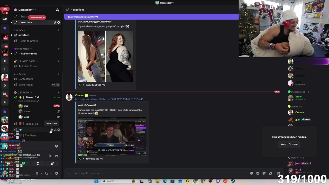Open the noise suppression waveform icon
This screenshot has width=329, height=185.
point(50,156)
